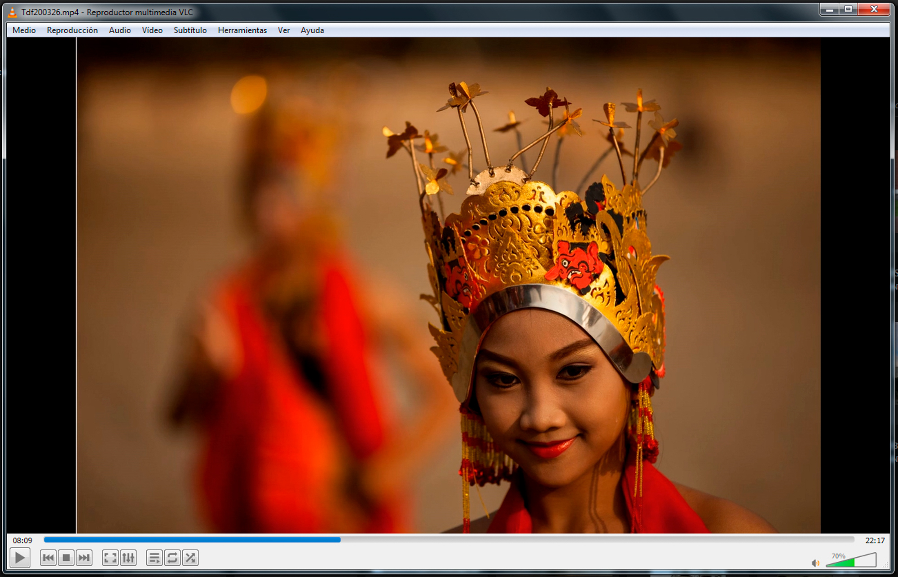Click the video image of the dancer
This screenshot has height=577, width=898.
click(448, 285)
